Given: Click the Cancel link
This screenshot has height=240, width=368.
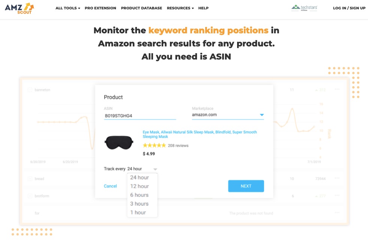Looking at the screenshot, I should pos(110,186).
